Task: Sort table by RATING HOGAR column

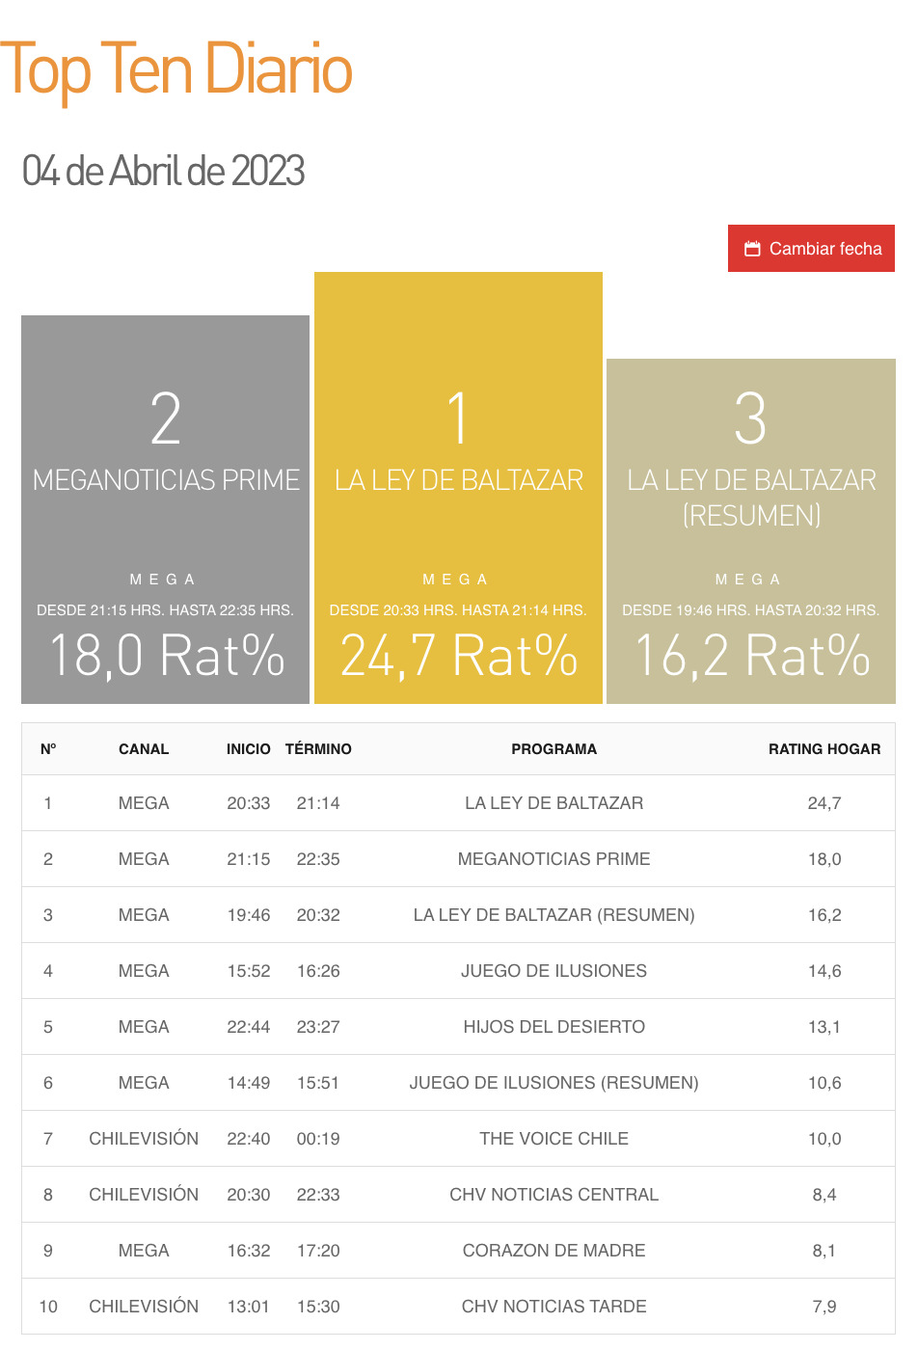Action: (x=824, y=748)
